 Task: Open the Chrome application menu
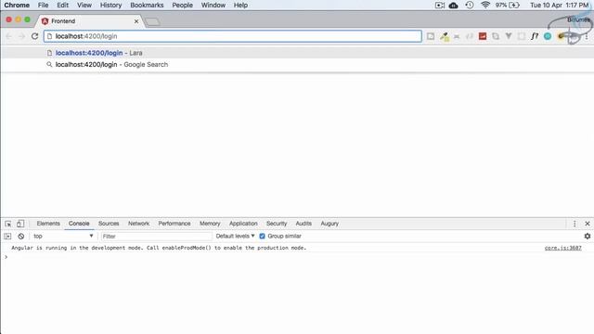[17, 5]
